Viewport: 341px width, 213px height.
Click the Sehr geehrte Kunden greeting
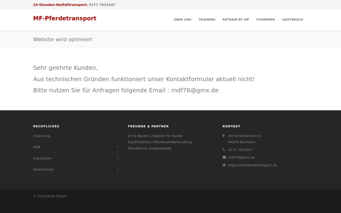(65, 68)
